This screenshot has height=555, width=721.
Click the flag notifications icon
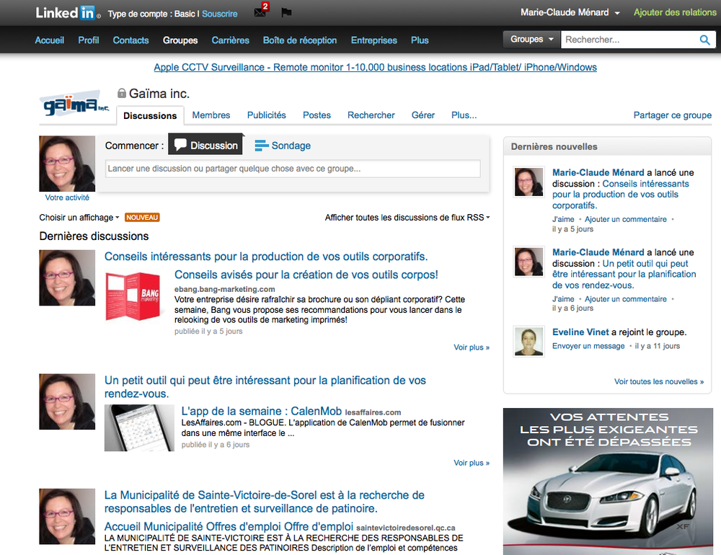[x=286, y=13]
